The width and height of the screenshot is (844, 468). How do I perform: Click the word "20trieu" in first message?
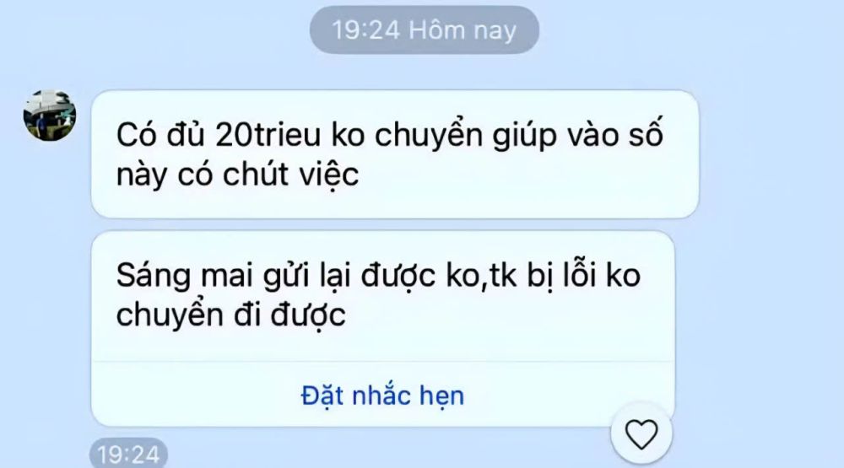tap(268, 134)
